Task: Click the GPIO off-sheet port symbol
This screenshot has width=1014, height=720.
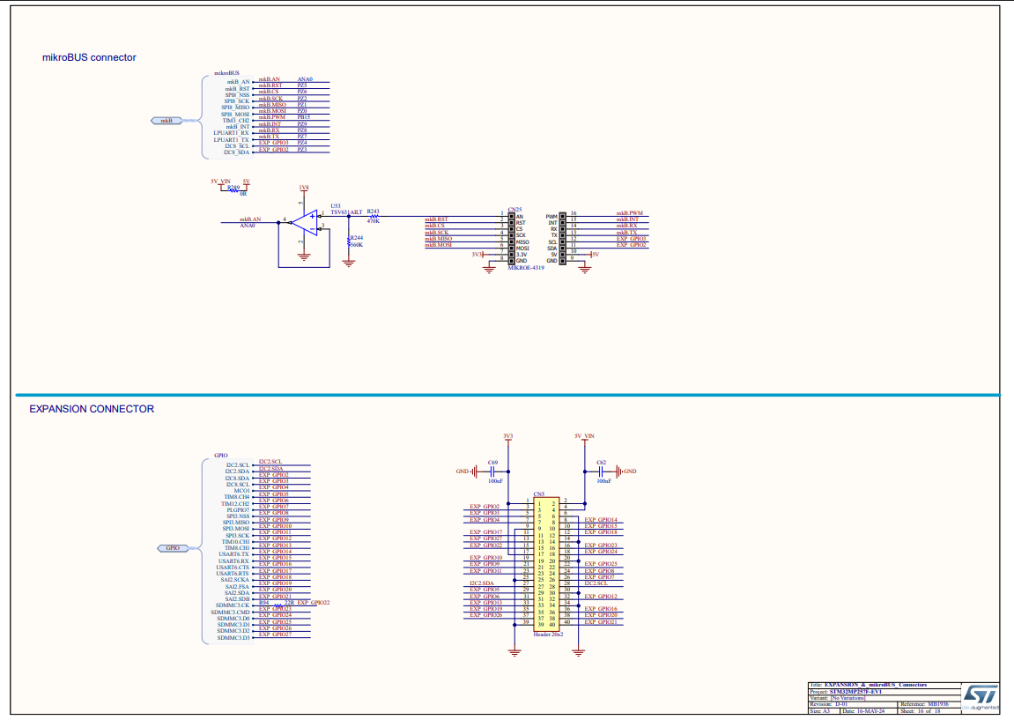Action: (173, 548)
